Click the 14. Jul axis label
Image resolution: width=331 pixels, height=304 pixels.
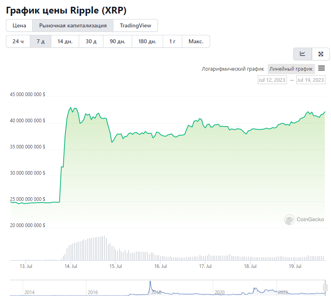click(71, 266)
